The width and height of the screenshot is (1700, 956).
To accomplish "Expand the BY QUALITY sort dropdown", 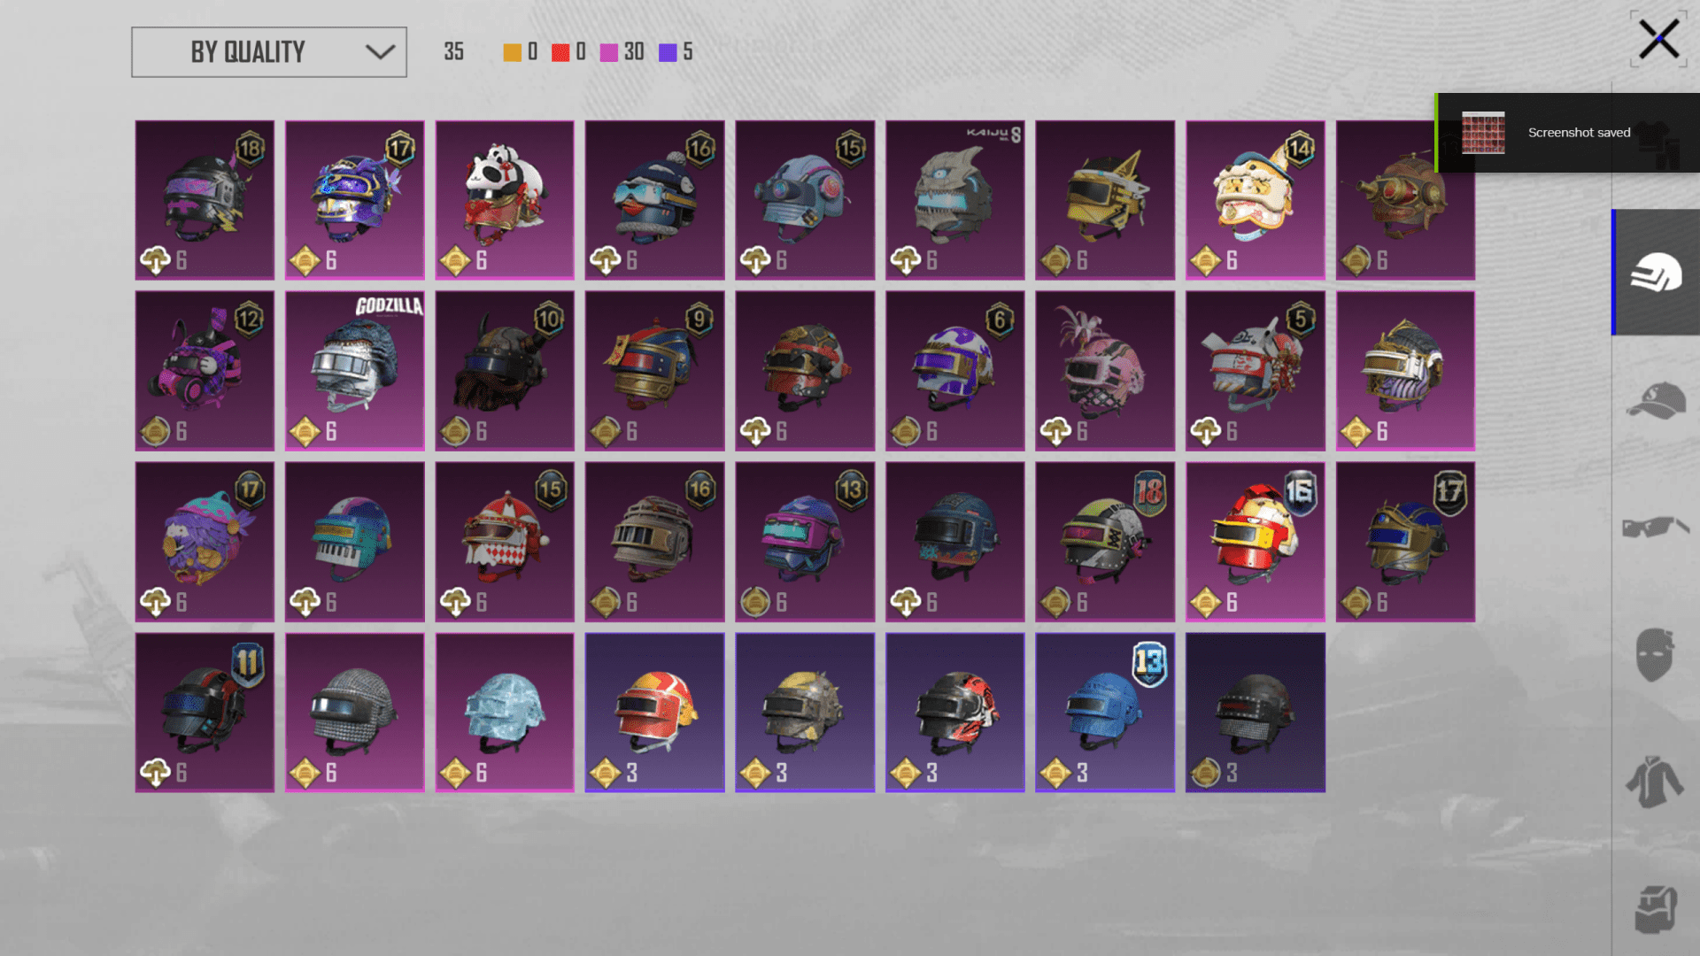I will click(269, 52).
